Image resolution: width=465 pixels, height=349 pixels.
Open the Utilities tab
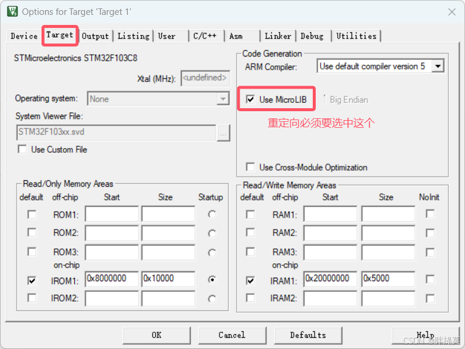[356, 36]
